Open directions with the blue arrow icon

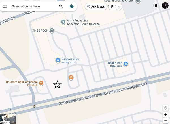coord(72,6)
